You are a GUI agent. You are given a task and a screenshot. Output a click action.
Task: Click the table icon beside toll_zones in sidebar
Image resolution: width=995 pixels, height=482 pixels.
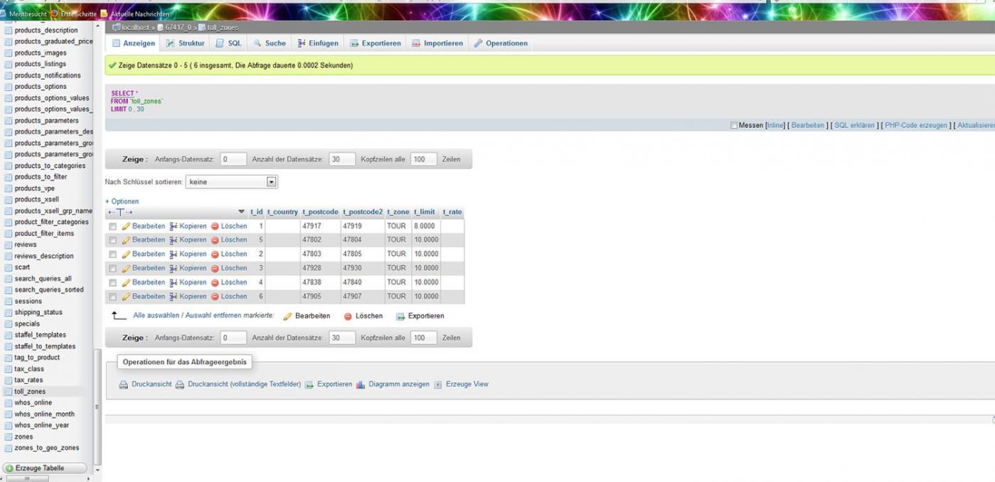coord(9,392)
